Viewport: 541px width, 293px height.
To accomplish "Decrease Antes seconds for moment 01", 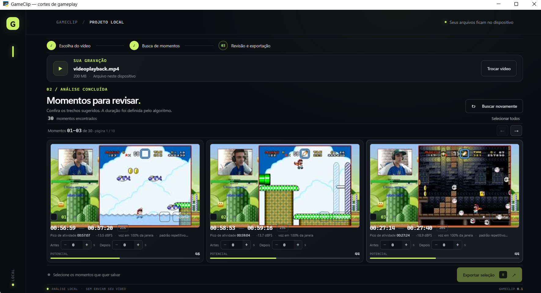I will 65,245.
